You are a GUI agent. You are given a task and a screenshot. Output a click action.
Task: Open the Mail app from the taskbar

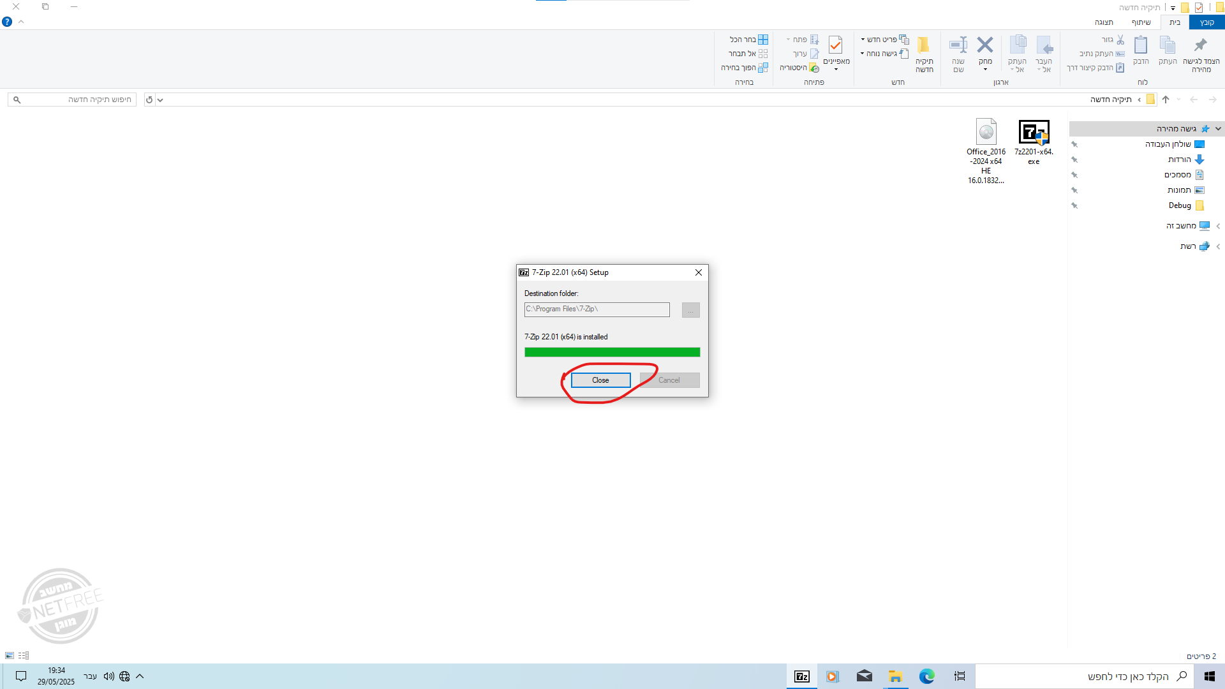point(864,676)
